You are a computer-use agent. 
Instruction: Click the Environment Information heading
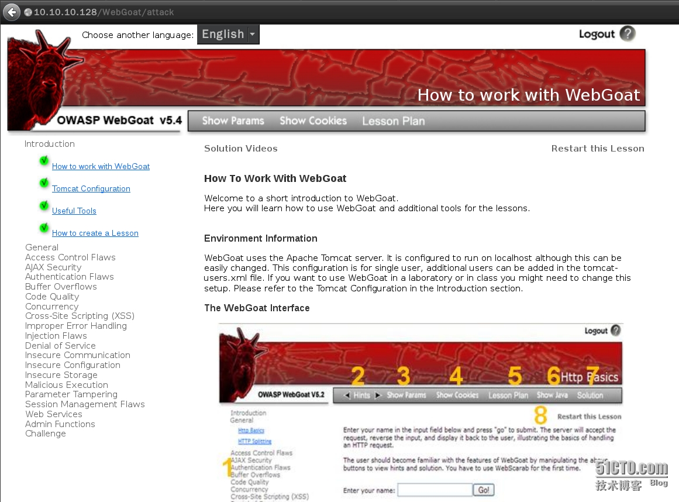[261, 239]
